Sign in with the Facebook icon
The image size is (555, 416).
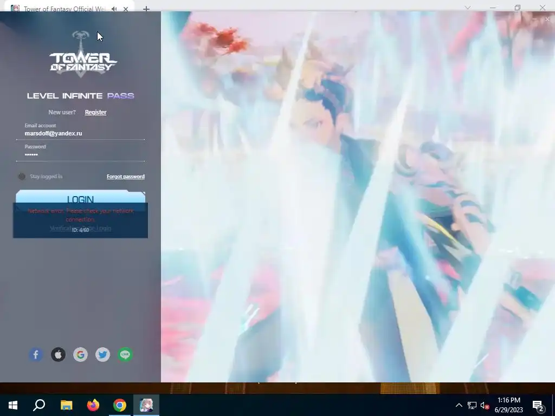(36, 354)
